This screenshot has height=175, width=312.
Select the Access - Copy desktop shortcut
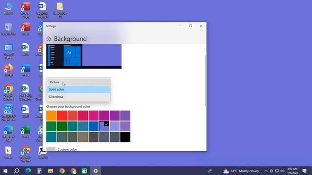26,10
